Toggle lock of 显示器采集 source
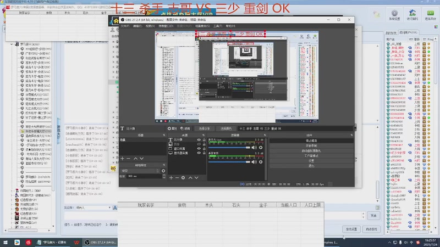 click(x=204, y=153)
